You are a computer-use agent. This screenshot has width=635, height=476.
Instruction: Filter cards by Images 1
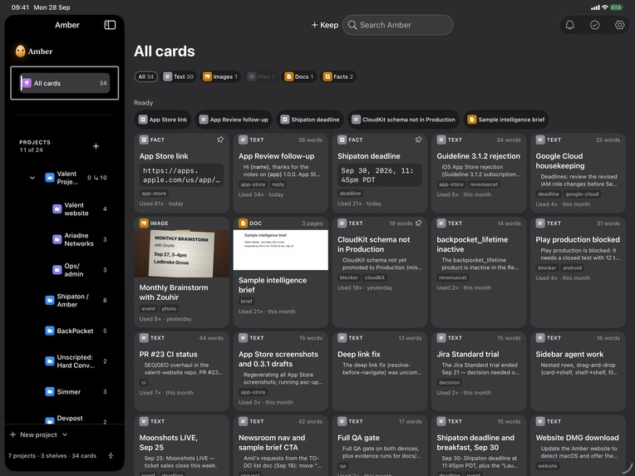(221, 76)
